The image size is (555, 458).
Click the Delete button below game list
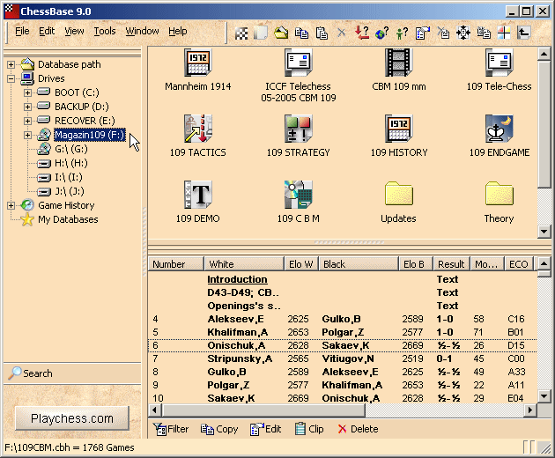[358, 429]
